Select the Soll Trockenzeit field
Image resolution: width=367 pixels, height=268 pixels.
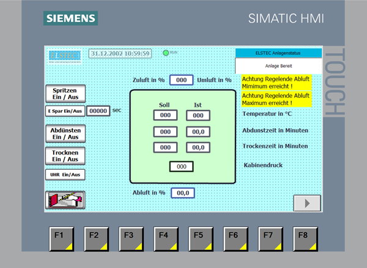tap(166, 148)
